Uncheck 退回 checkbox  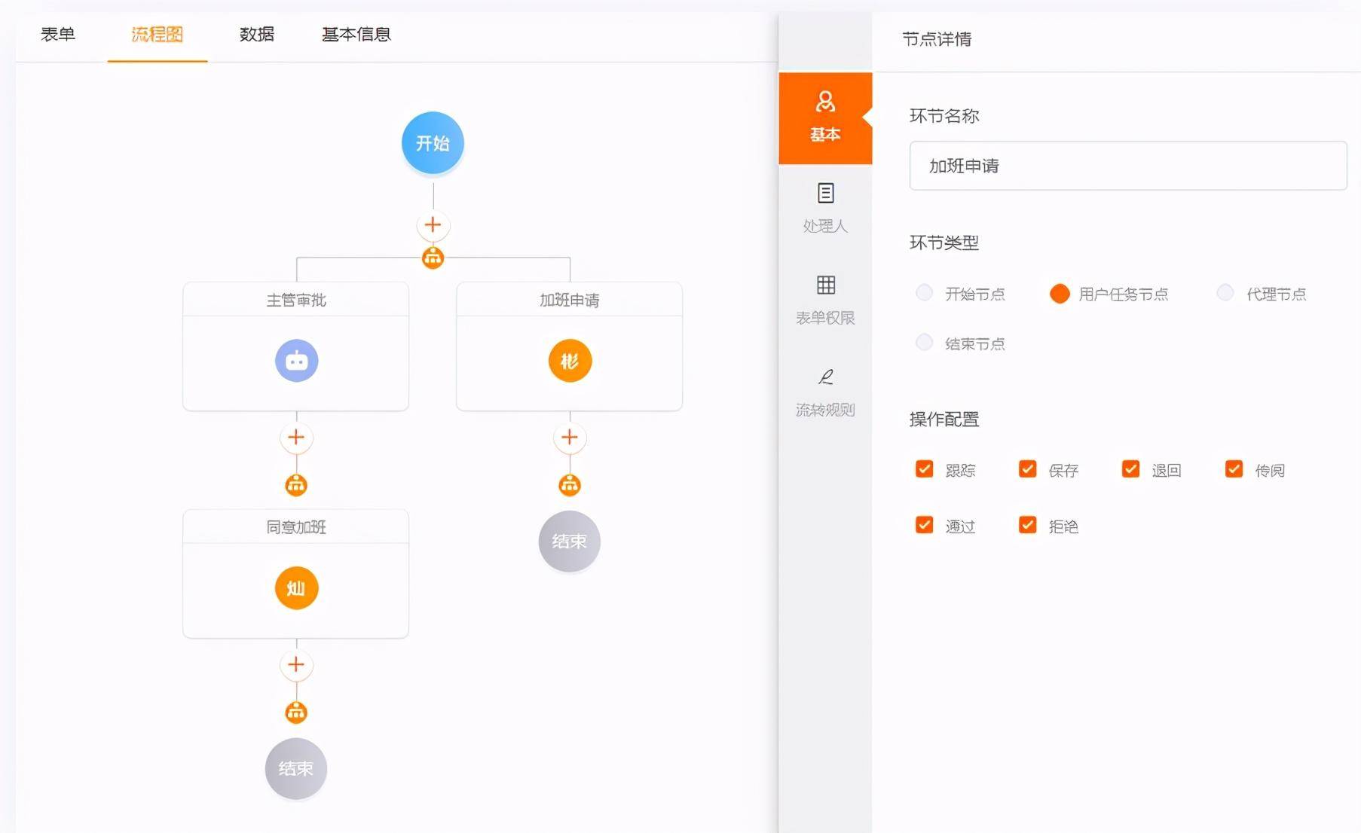point(1131,469)
